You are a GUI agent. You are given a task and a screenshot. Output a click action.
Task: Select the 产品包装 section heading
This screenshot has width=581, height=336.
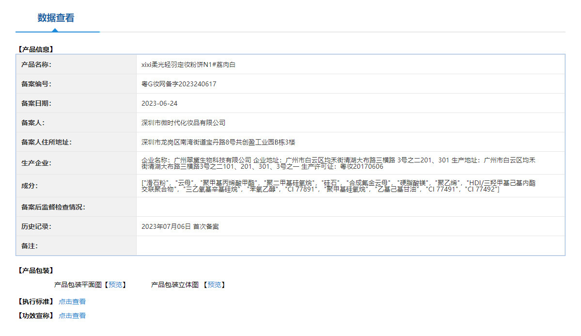click(36, 271)
